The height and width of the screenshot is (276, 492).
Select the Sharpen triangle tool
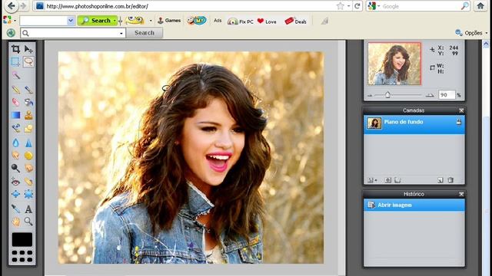[x=28, y=143]
